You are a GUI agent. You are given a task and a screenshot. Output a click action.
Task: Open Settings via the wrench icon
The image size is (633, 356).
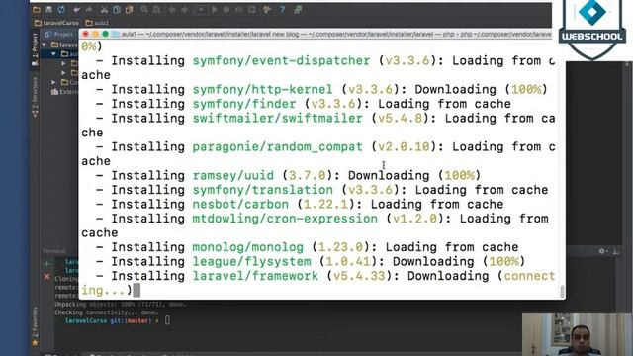[267, 9]
